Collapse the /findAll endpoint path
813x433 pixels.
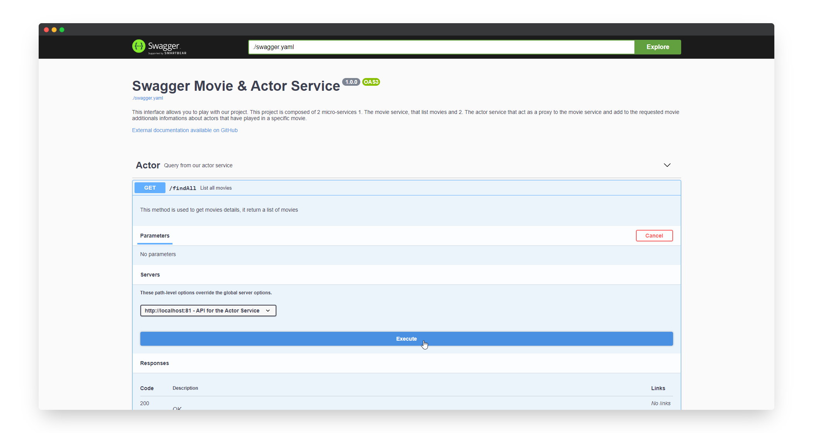[182, 188]
